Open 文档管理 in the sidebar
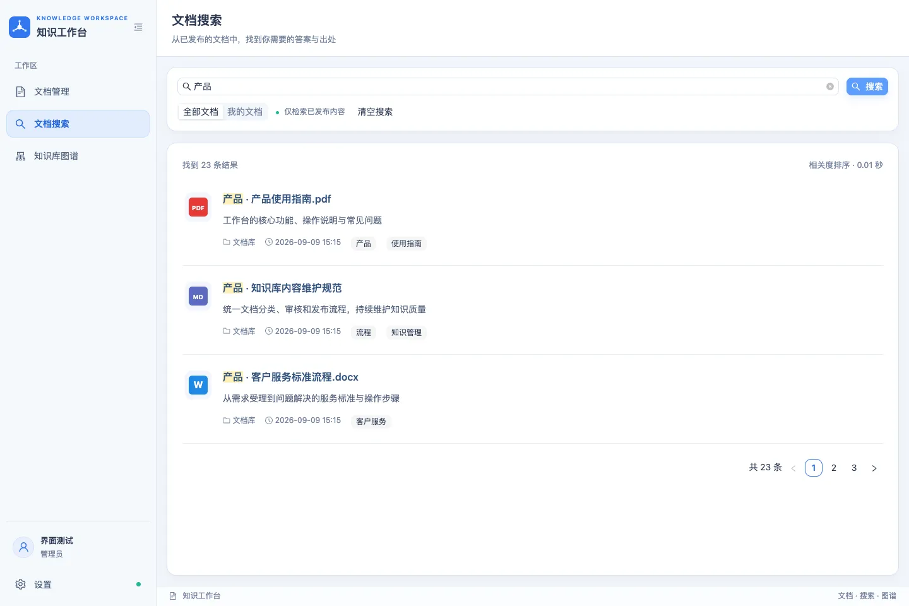The height and width of the screenshot is (606, 909). (x=78, y=92)
